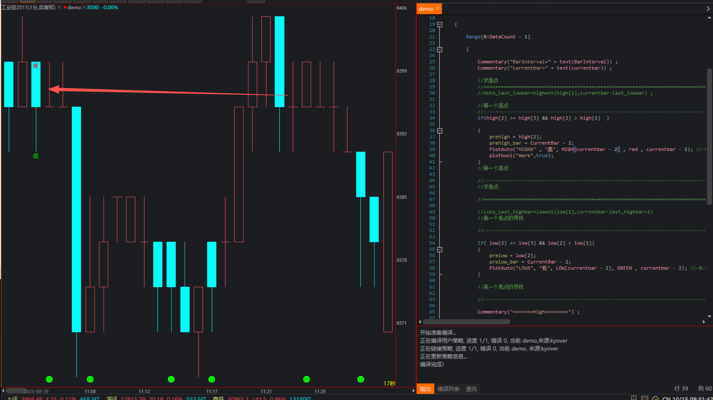
Task: Click the green smiley marker near 11:17
Action: [x=212, y=379]
